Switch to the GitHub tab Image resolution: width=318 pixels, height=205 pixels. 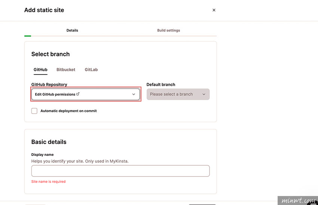click(40, 70)
